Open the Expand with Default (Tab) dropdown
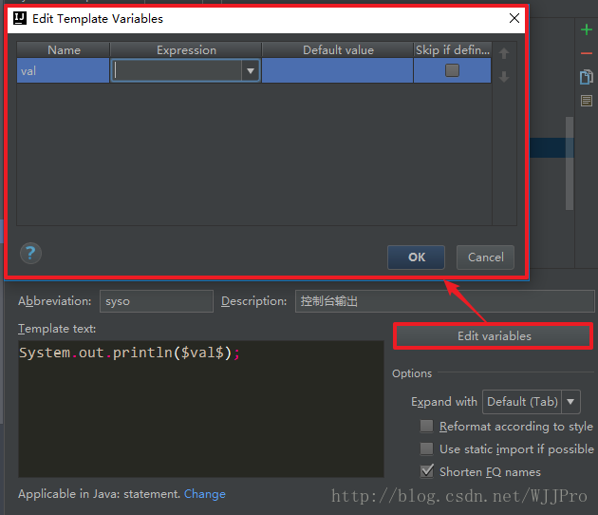598x515 pixels. pos(571,402)
